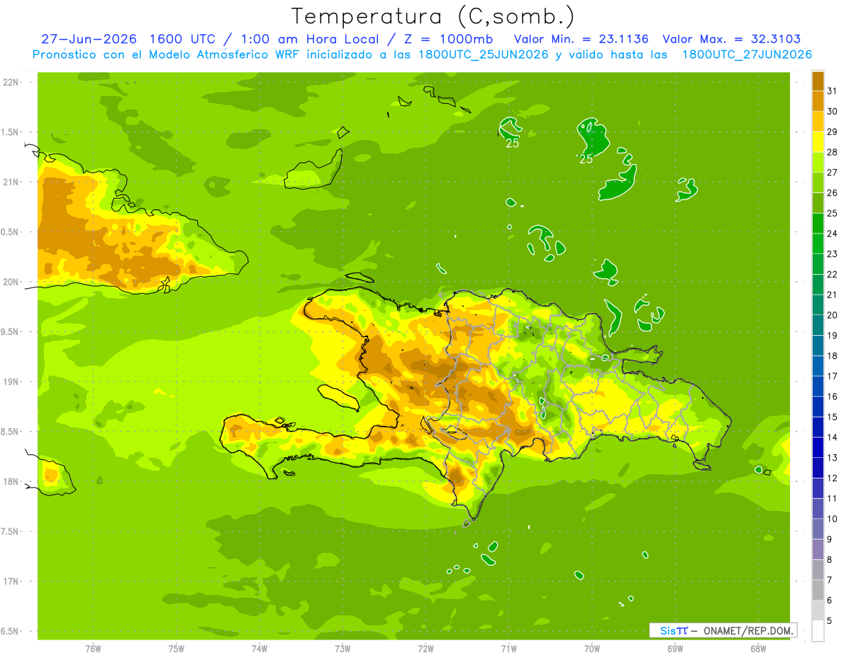Image resolution: width=851 pixels, height=658 pixels.
Task: Click the '69W' longitude label
Action: coord(675,648)
